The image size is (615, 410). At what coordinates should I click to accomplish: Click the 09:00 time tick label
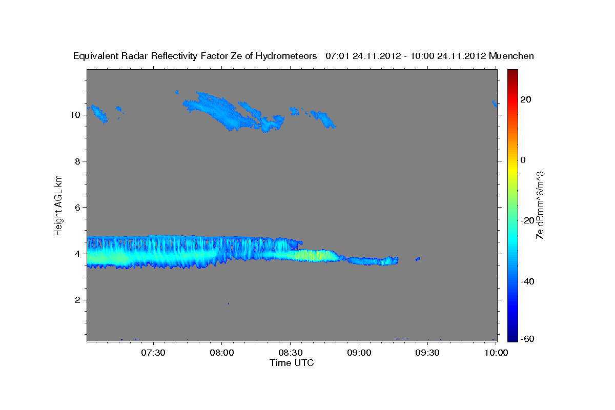[x=359, y=353]
